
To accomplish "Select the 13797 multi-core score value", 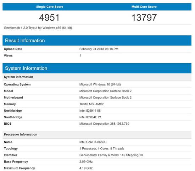I will click(x=144, y=17).
